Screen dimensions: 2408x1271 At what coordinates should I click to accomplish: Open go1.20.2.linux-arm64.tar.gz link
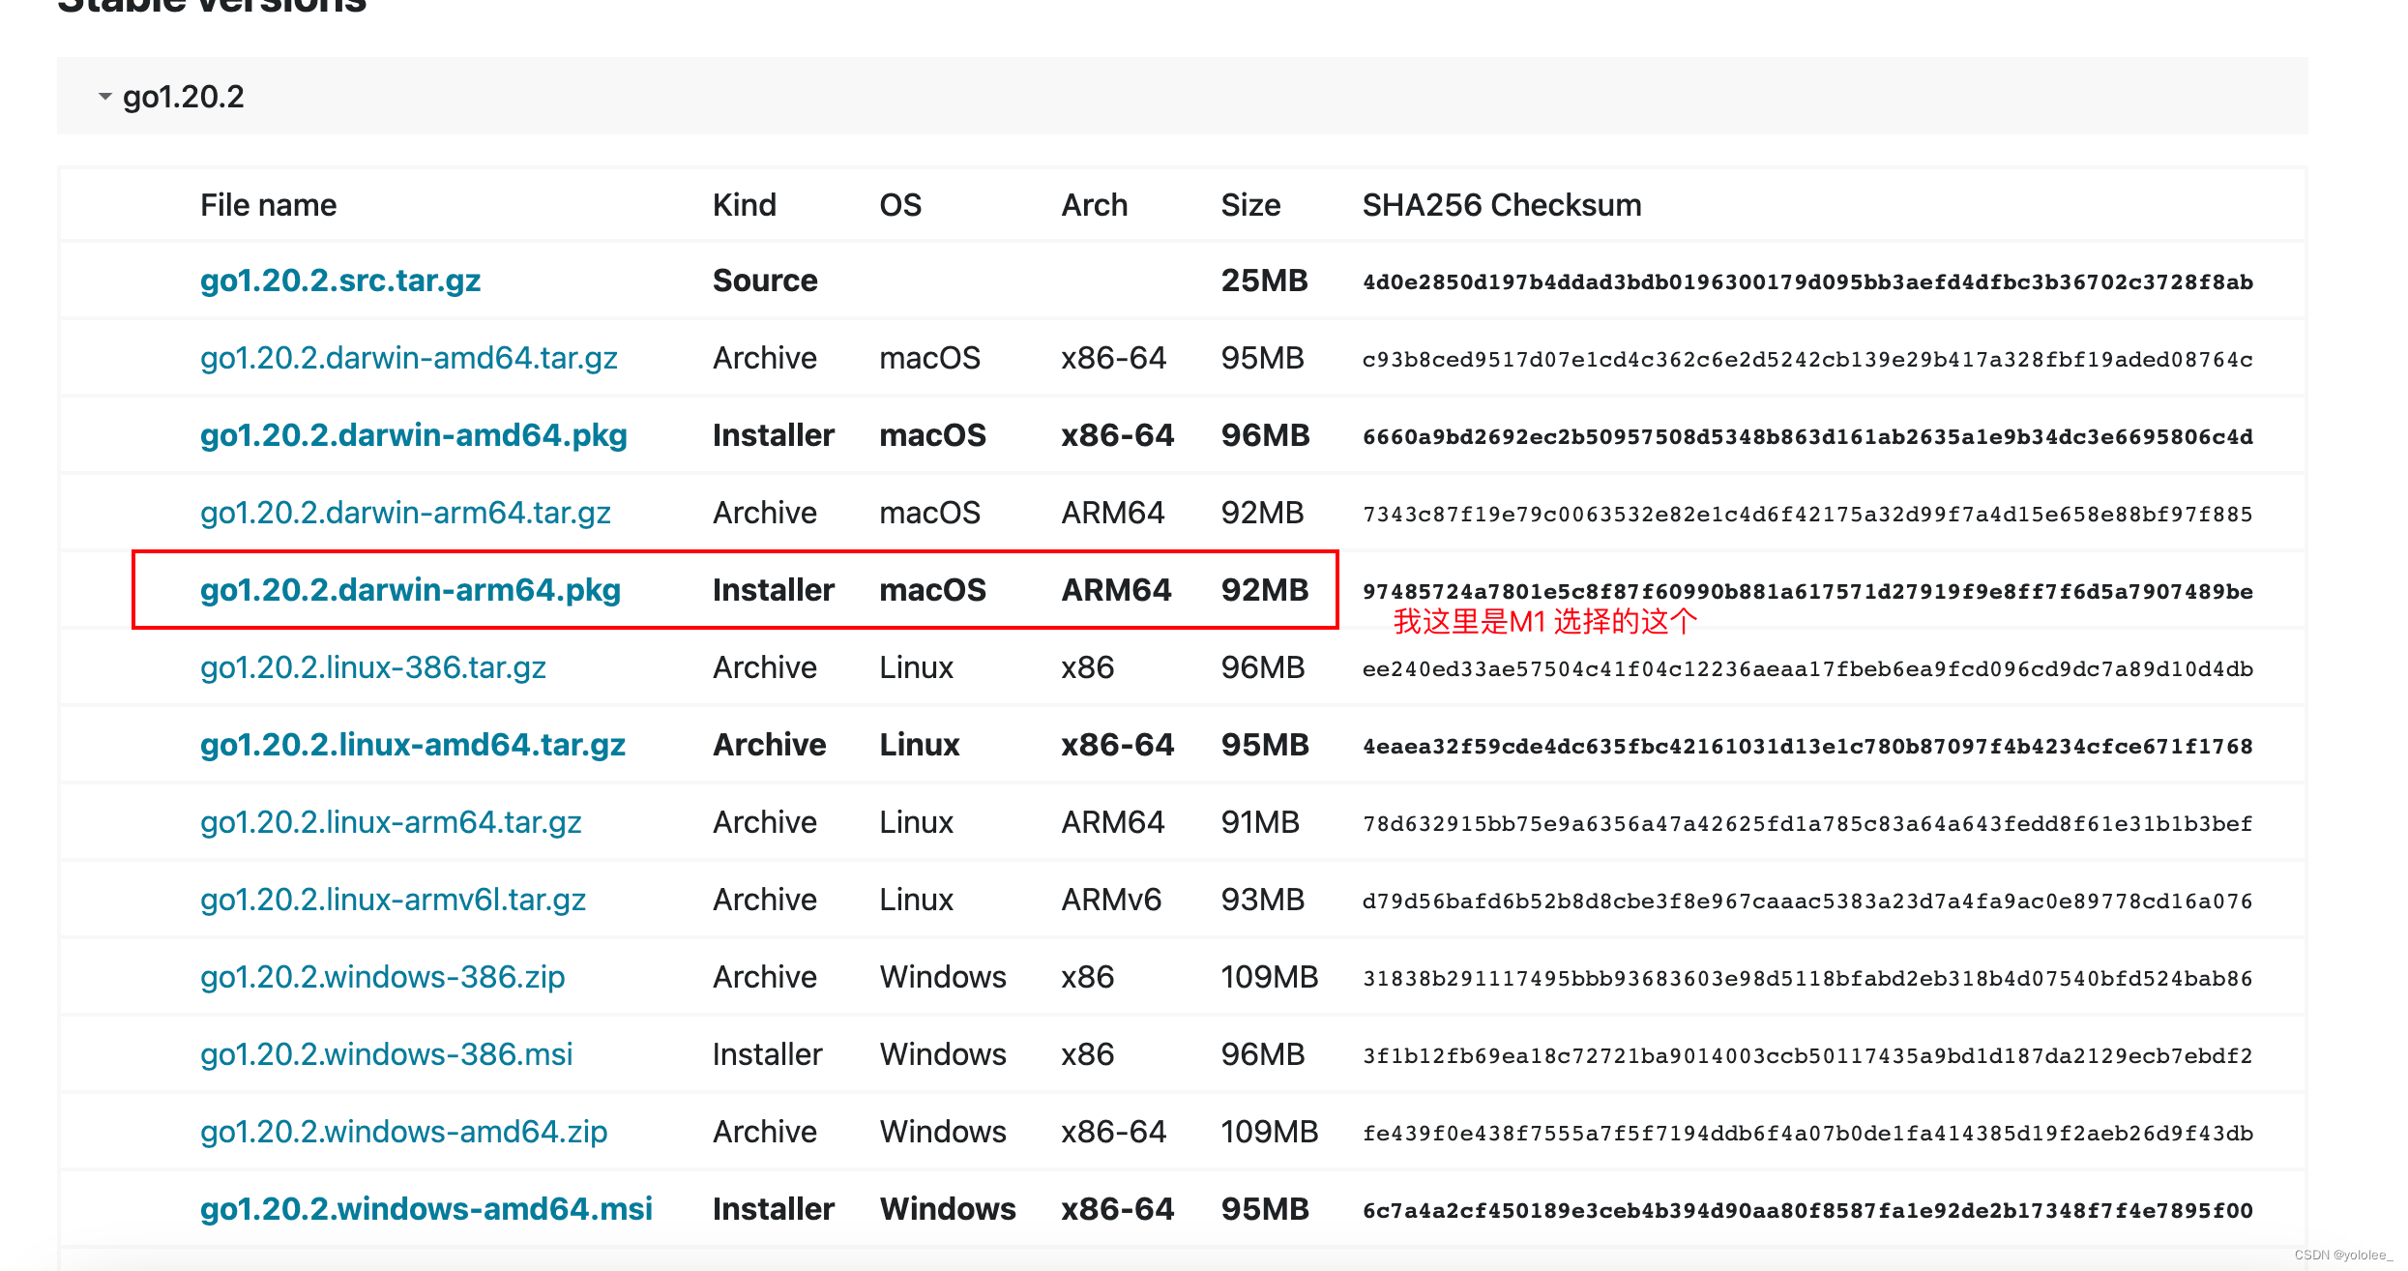(391, 822)
